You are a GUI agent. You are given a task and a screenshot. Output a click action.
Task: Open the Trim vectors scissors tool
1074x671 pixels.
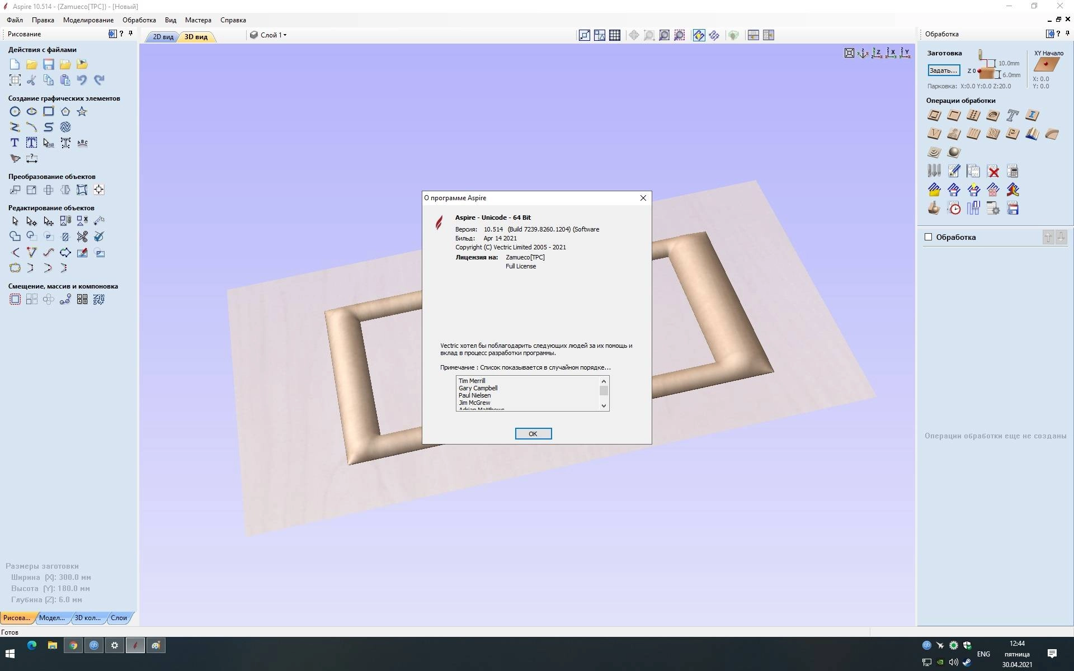82,237
